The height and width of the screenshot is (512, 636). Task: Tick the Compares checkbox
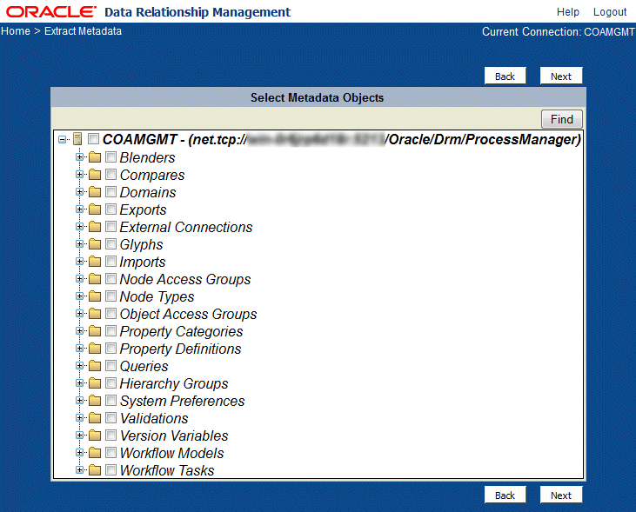click(x=110, y=175)
